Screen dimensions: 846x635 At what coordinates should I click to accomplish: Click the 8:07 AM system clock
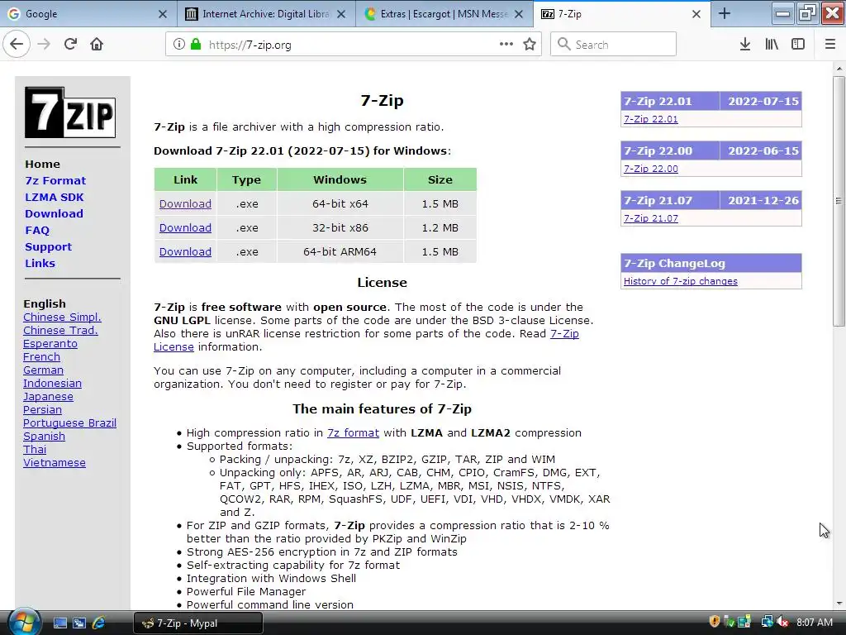[814, 623]
